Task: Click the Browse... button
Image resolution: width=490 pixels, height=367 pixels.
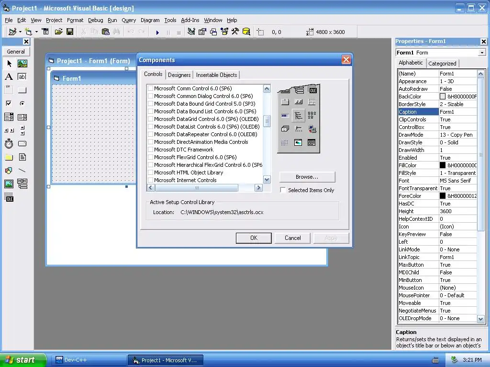Action: [x=307, y=177]
